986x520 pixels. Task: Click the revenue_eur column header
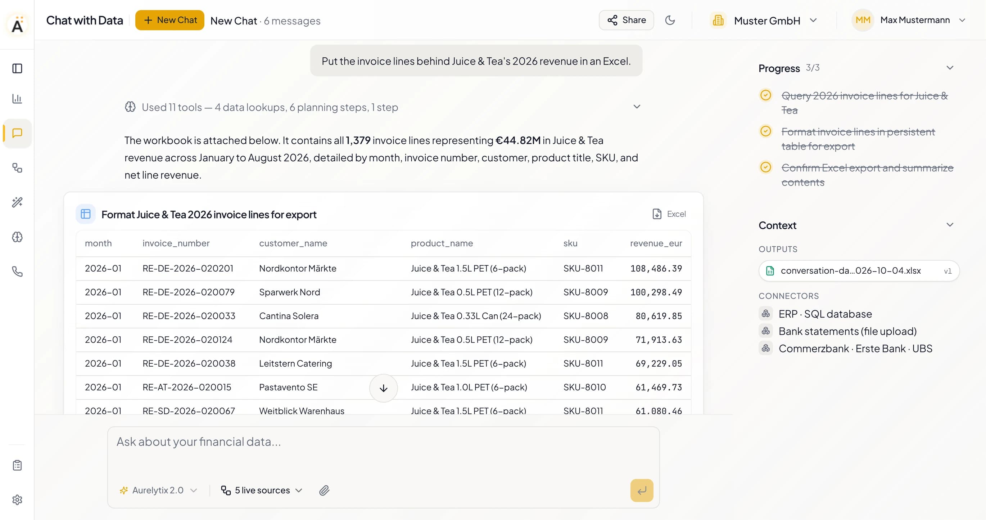click(x=656, y=243)
